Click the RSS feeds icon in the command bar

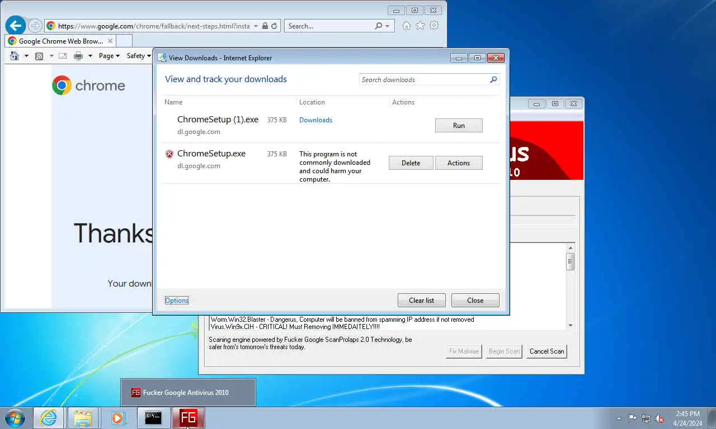[39, 56]
